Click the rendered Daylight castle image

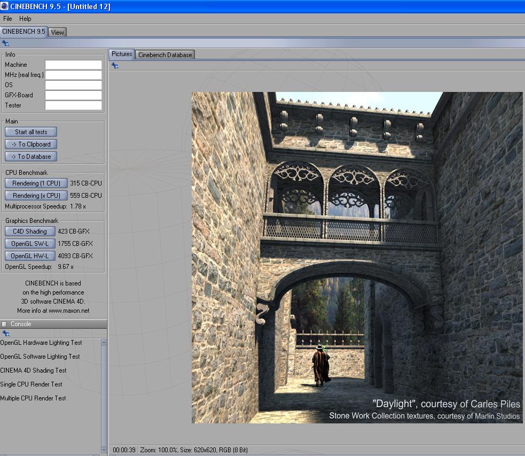(357, 258)
